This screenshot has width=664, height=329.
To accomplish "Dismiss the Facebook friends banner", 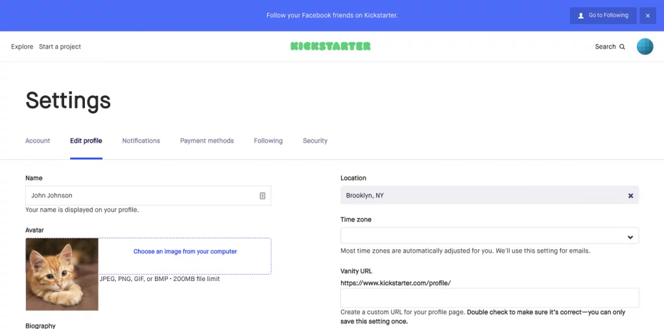I will pos(648,16).
